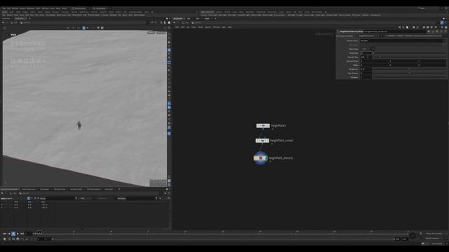Toggle the points mode in Geometry Spreadsheet

(29, 198)
